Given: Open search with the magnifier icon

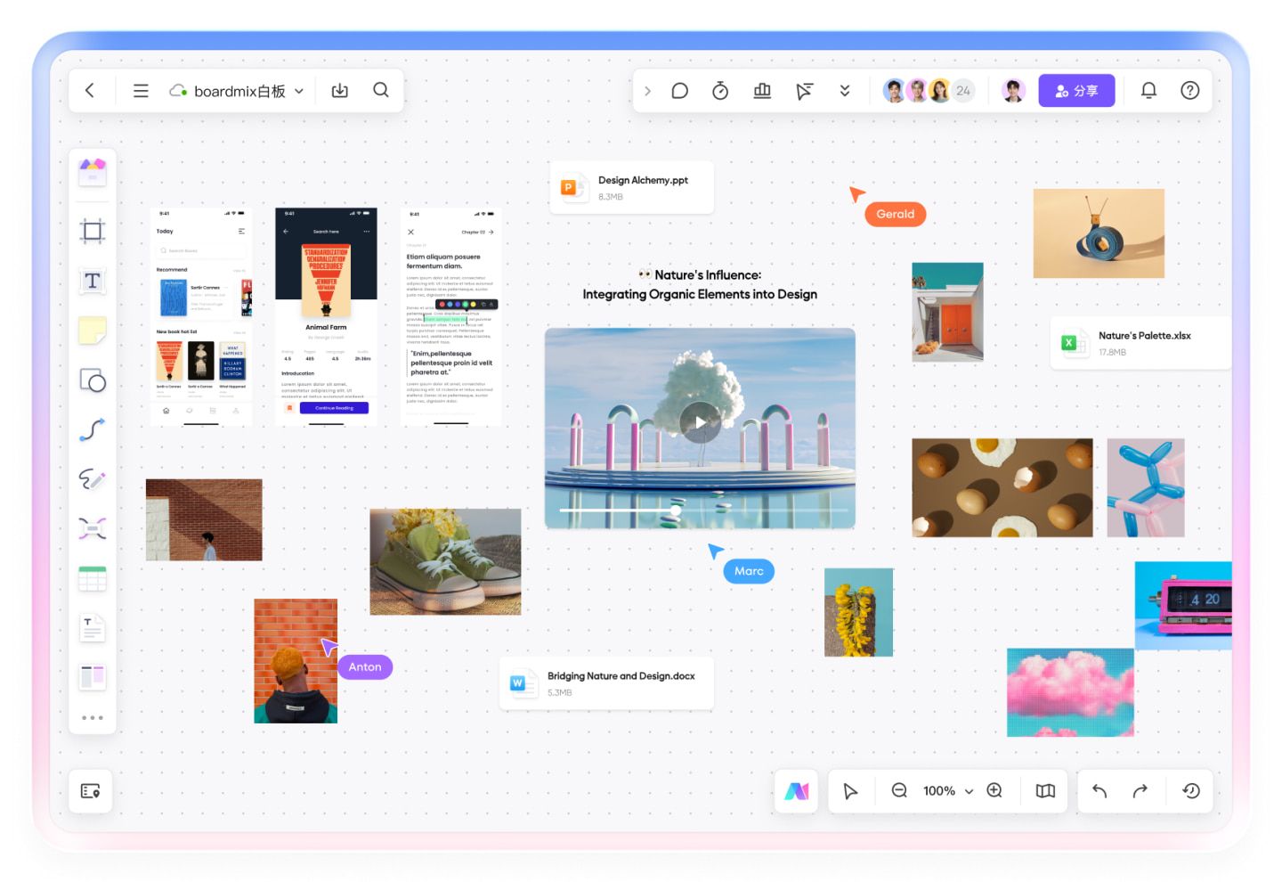Looking at the screenshot, I should tap(381, 90).
